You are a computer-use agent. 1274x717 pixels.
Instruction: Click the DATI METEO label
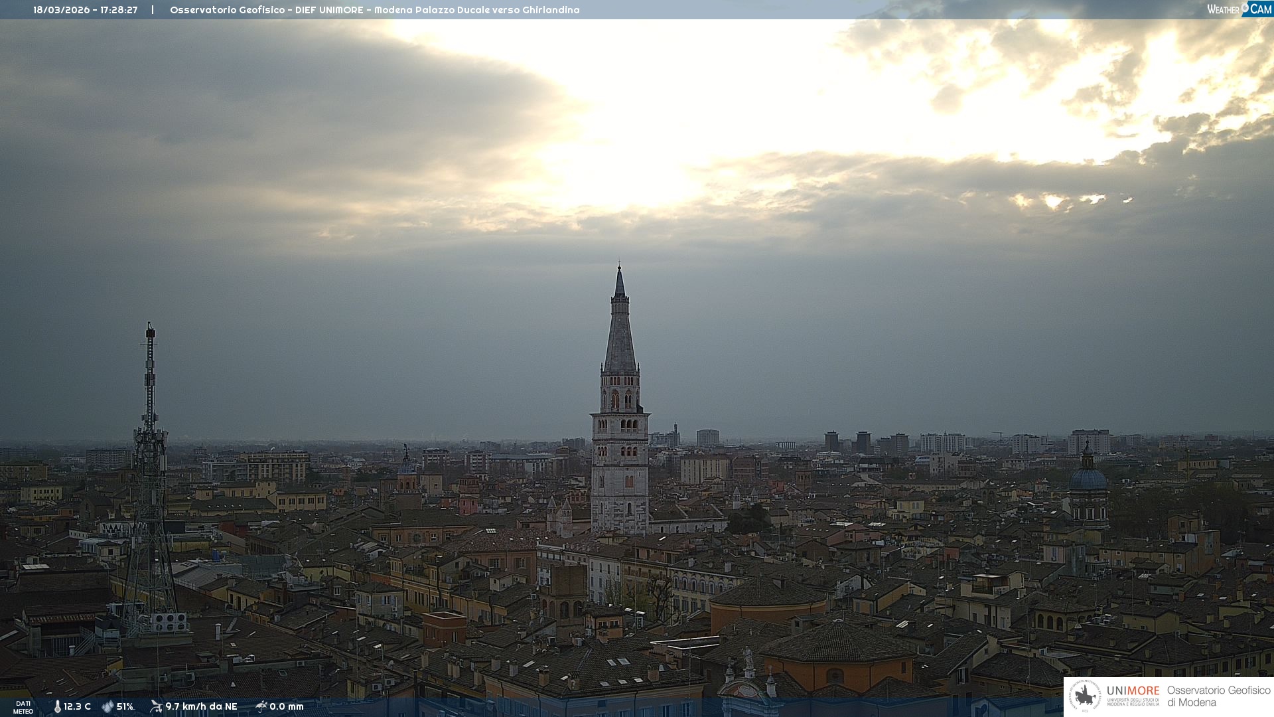[x=23, y=707]
